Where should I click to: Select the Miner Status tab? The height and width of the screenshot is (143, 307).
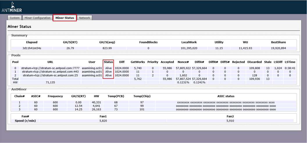pyautogui.click(x=65, y=18)
